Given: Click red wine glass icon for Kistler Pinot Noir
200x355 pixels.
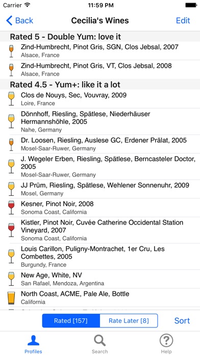Looking at the screenshot, I should [11, 230].
